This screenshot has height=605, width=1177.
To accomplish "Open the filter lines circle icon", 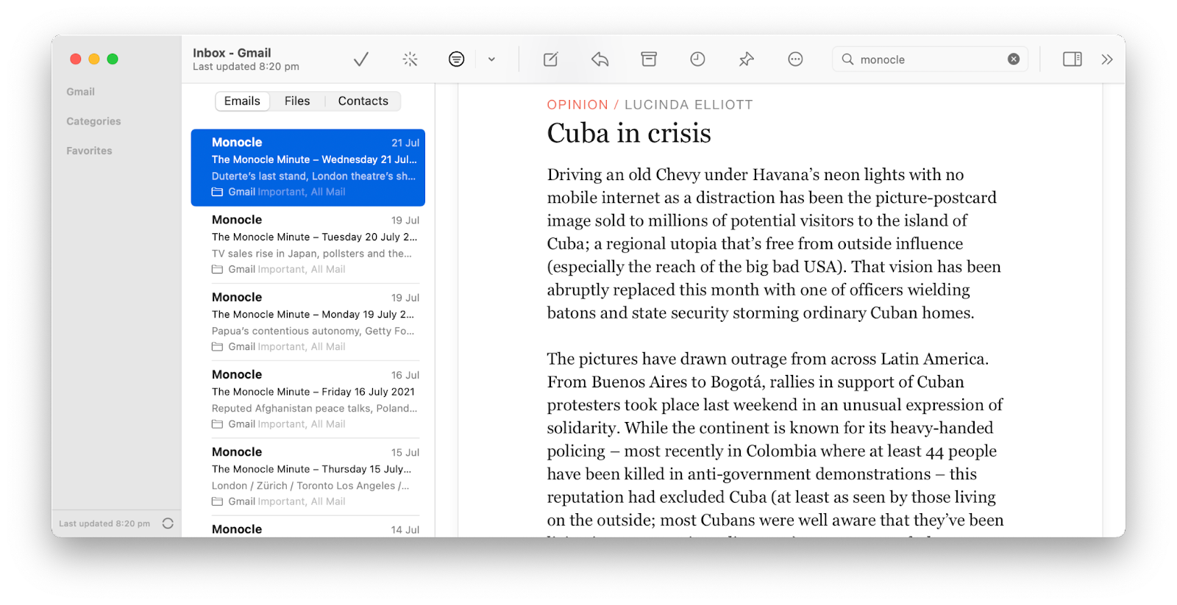I will coord(456,60).
